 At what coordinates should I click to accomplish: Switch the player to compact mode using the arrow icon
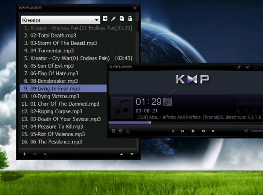click(248, 67)
